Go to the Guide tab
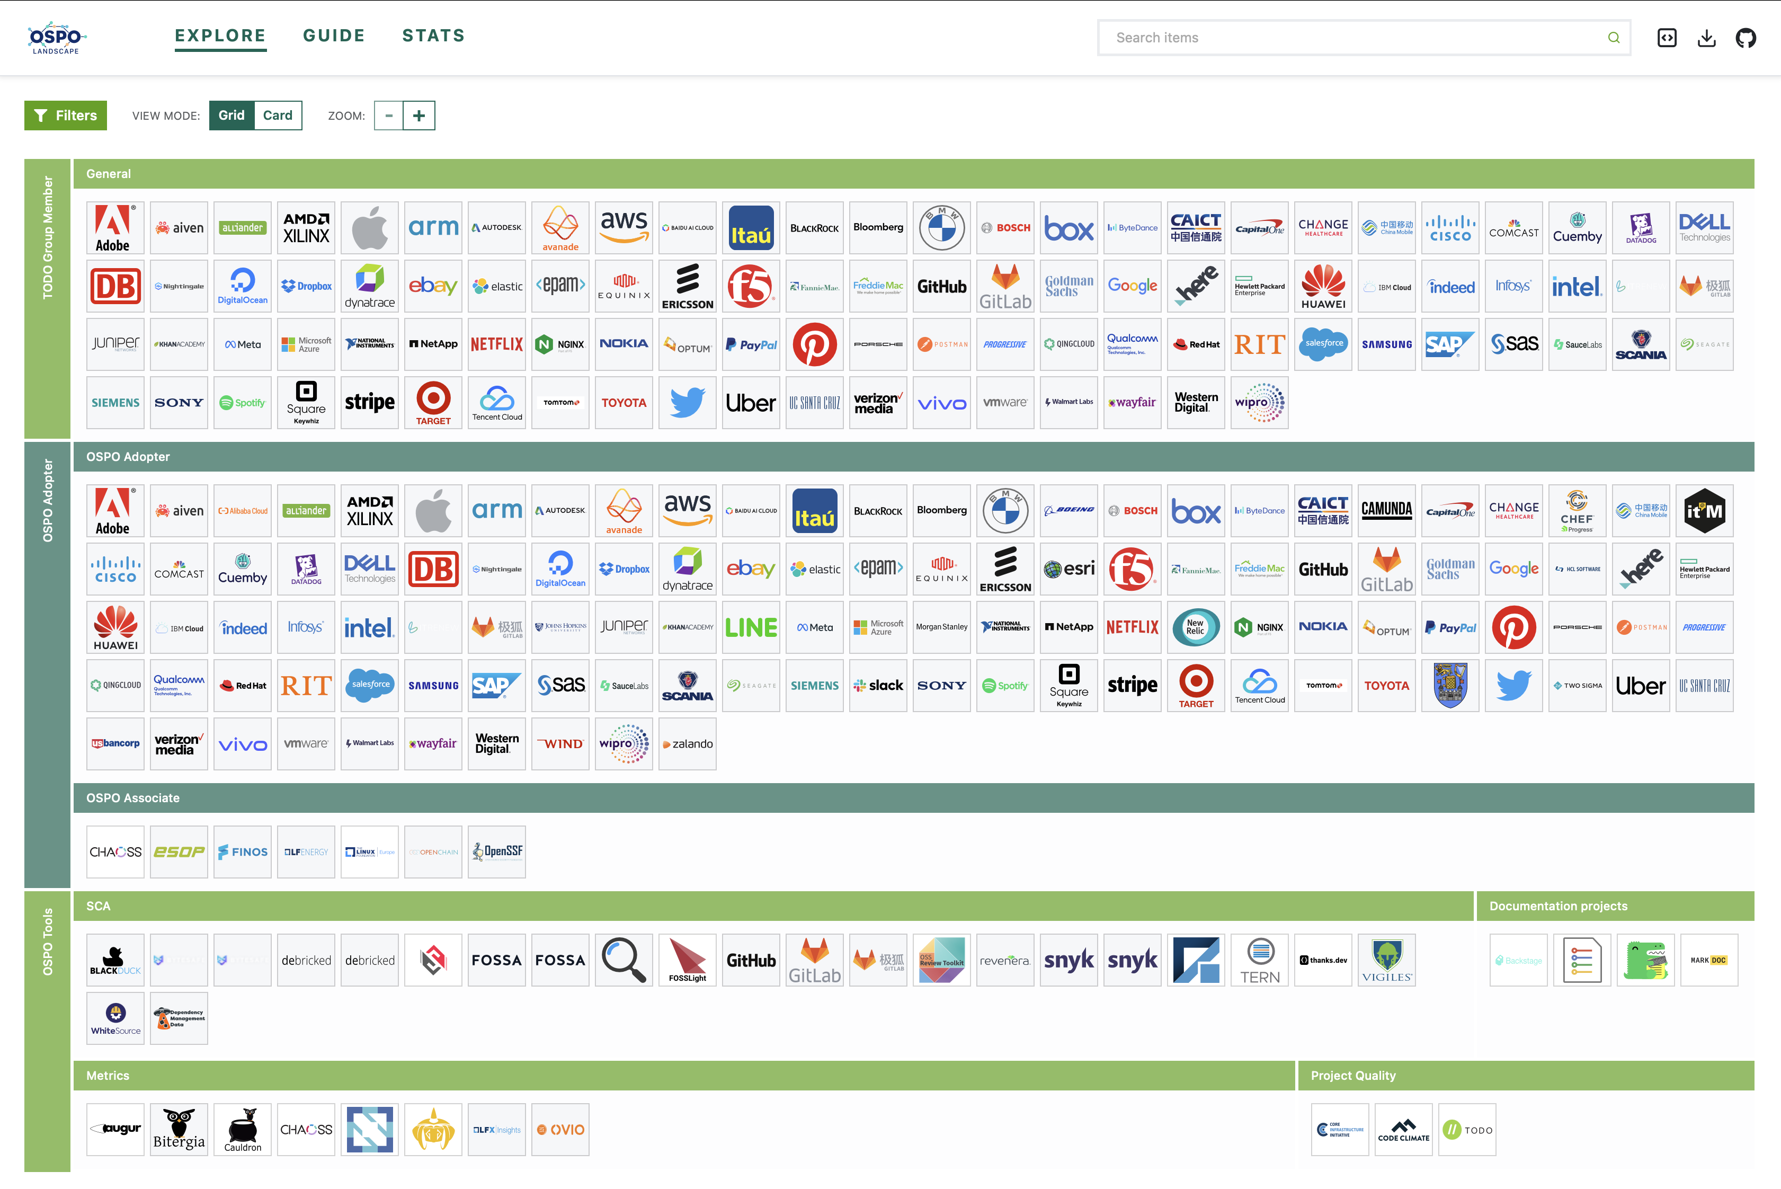This screenshot has height=1189, width=1781. pos(334,36)
